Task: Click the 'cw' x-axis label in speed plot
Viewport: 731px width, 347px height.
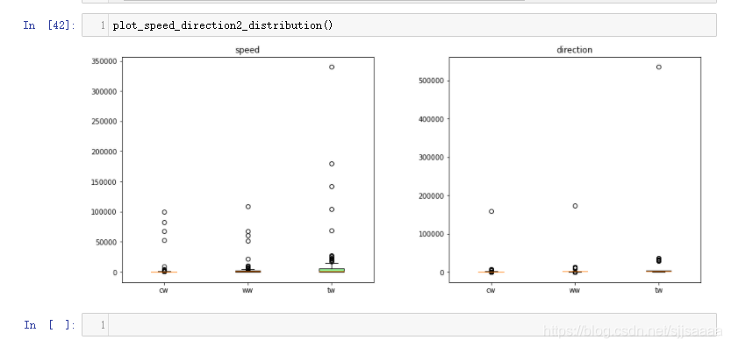Action: coord(163,290)
